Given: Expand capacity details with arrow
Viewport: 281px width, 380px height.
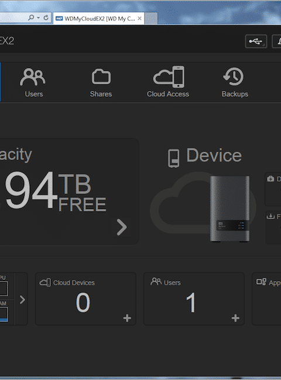Looking at the screenshot, I should pos(122,227).
